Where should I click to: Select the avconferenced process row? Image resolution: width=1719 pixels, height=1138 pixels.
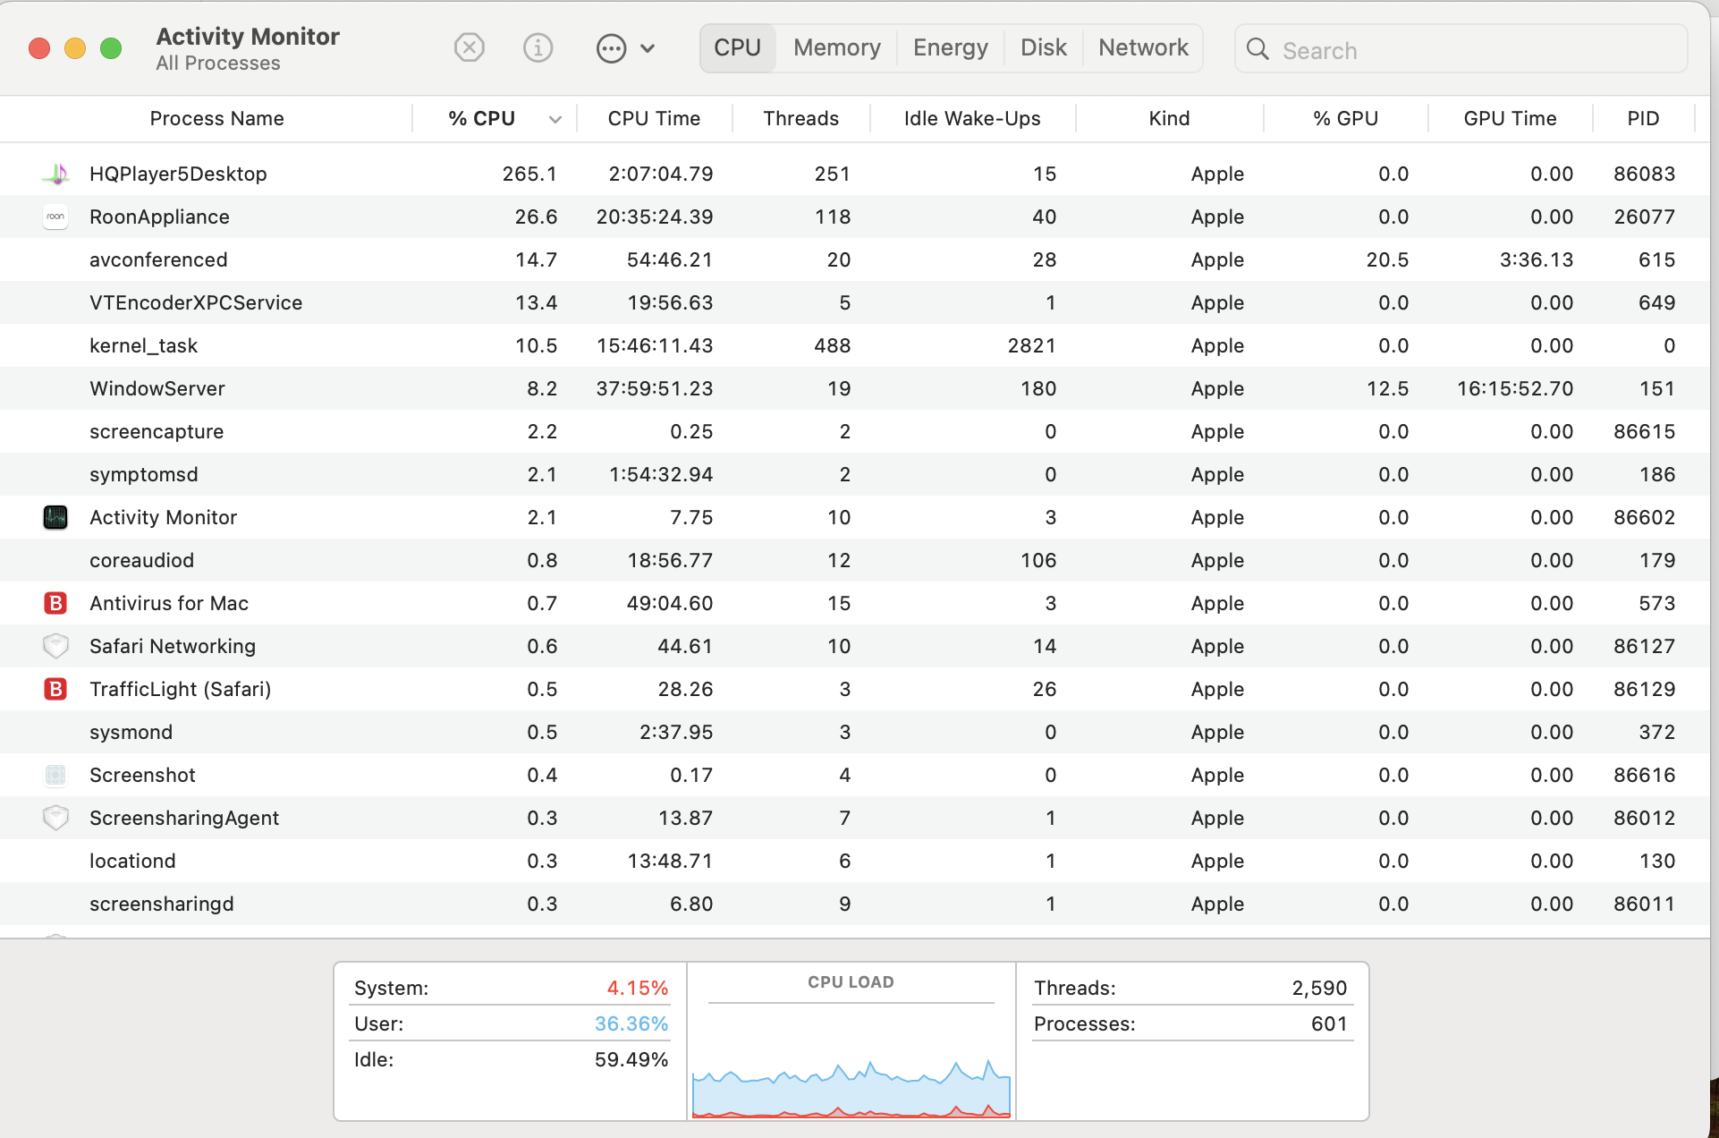(x=854, y=259)
